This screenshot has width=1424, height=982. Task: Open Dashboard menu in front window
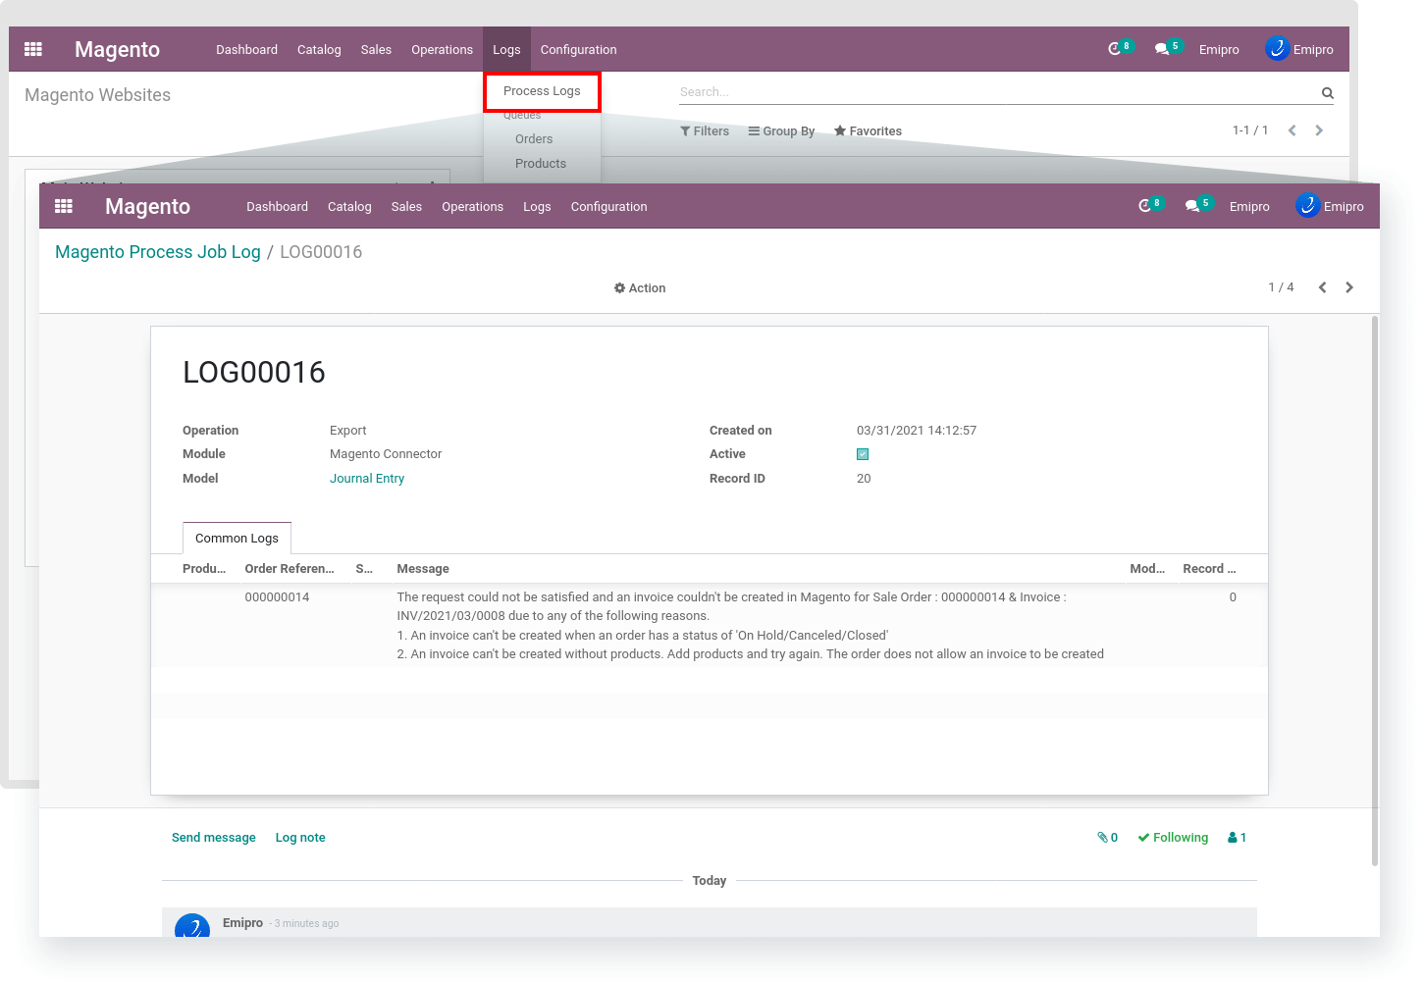(x=277, y=207)
